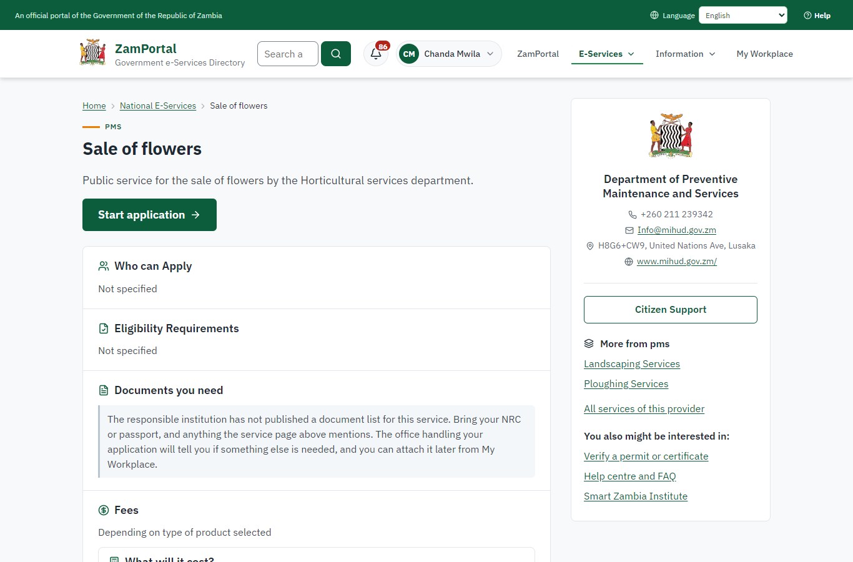Click the department coat of arms emblem
This screenshot has width=853, height=562.
(x=671, y=135)
